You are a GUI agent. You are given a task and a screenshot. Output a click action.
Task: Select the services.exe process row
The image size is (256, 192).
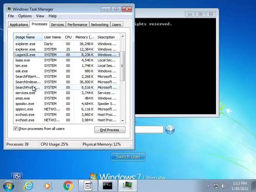coord(67,93)
